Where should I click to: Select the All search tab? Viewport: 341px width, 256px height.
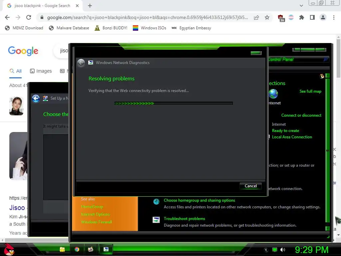[15, 71]
